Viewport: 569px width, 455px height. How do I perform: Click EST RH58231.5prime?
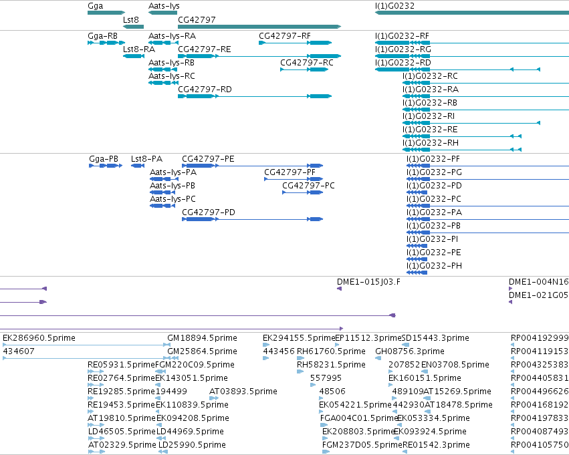coord(331,365)
